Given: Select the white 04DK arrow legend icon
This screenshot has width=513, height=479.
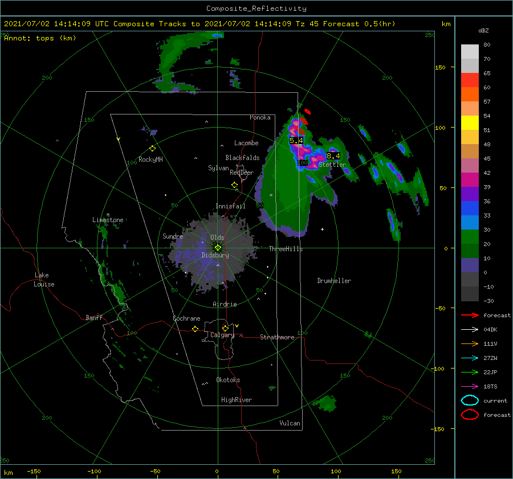Looking at the screenshot, I should (470, 330).
